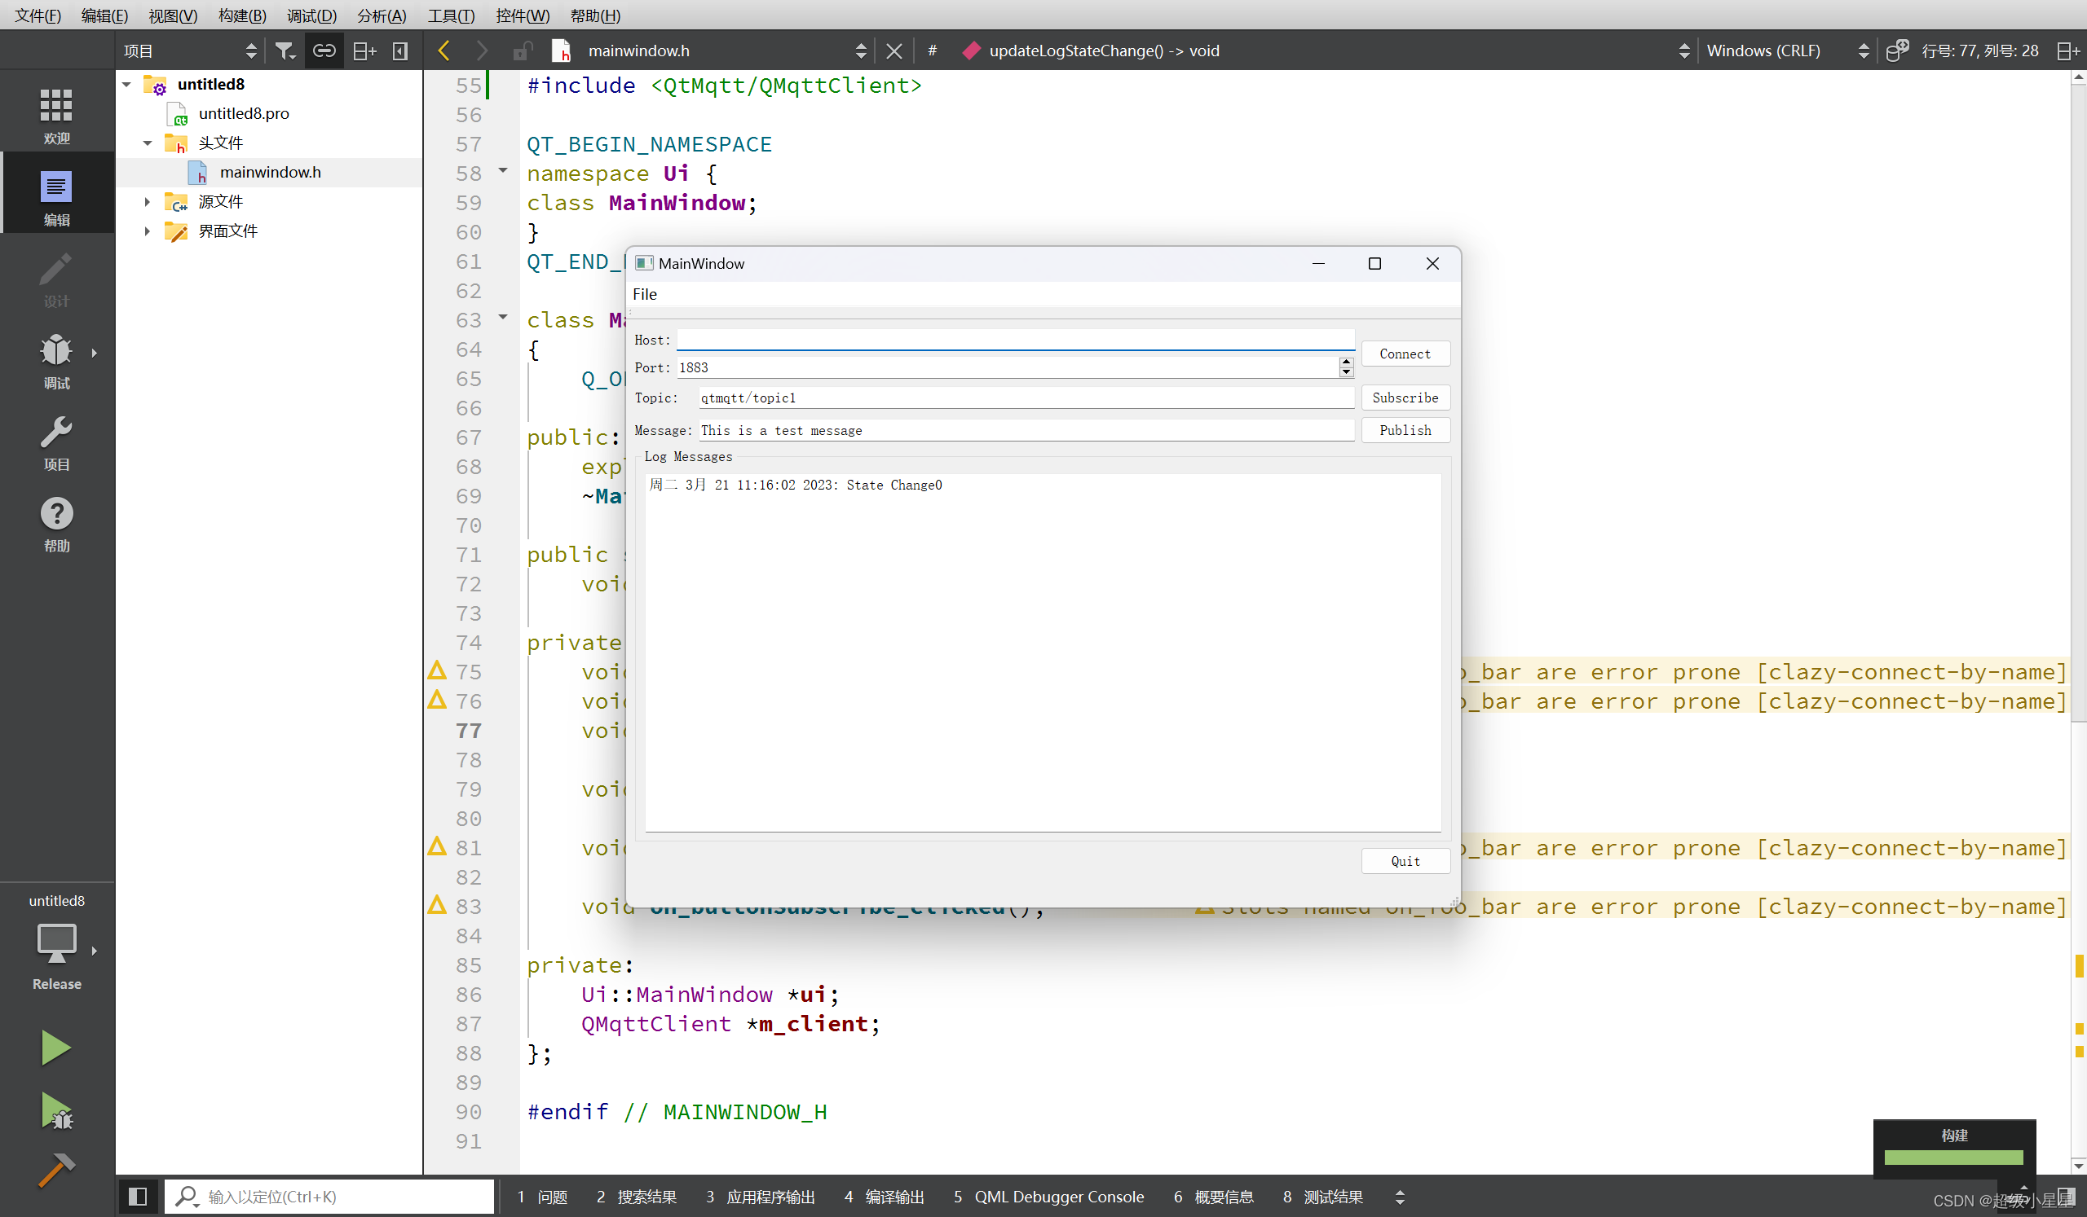This screenshot has height=1217, width=2087.
Task: Open the 构建(B) build menu
Action: coord(242,15)
